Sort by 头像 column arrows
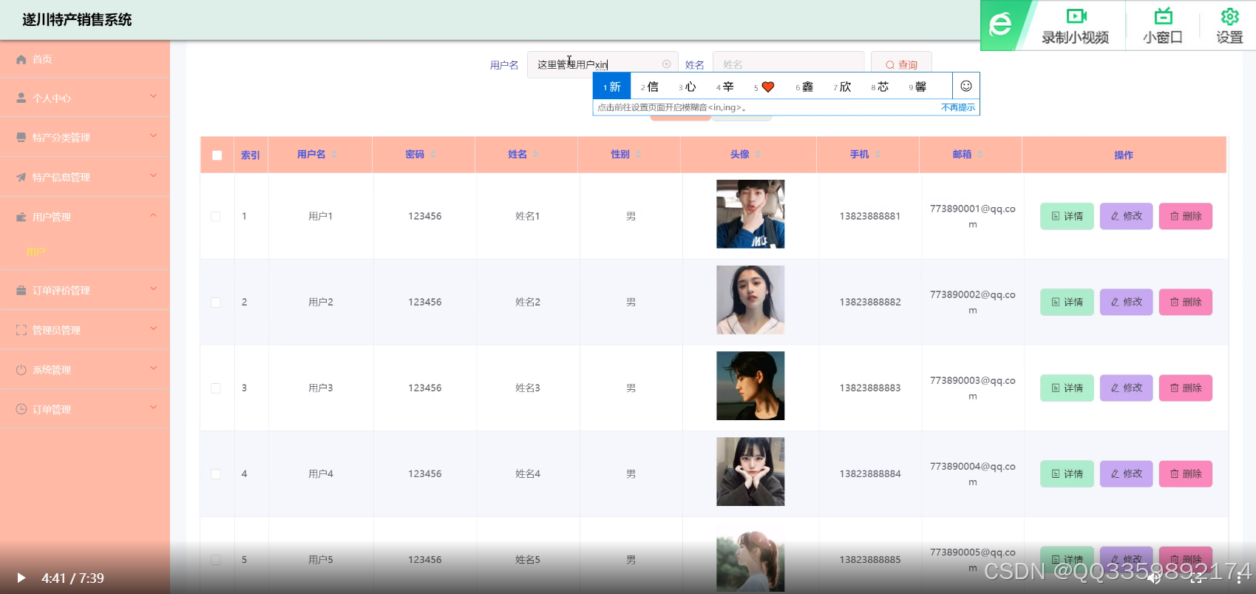 758,154
